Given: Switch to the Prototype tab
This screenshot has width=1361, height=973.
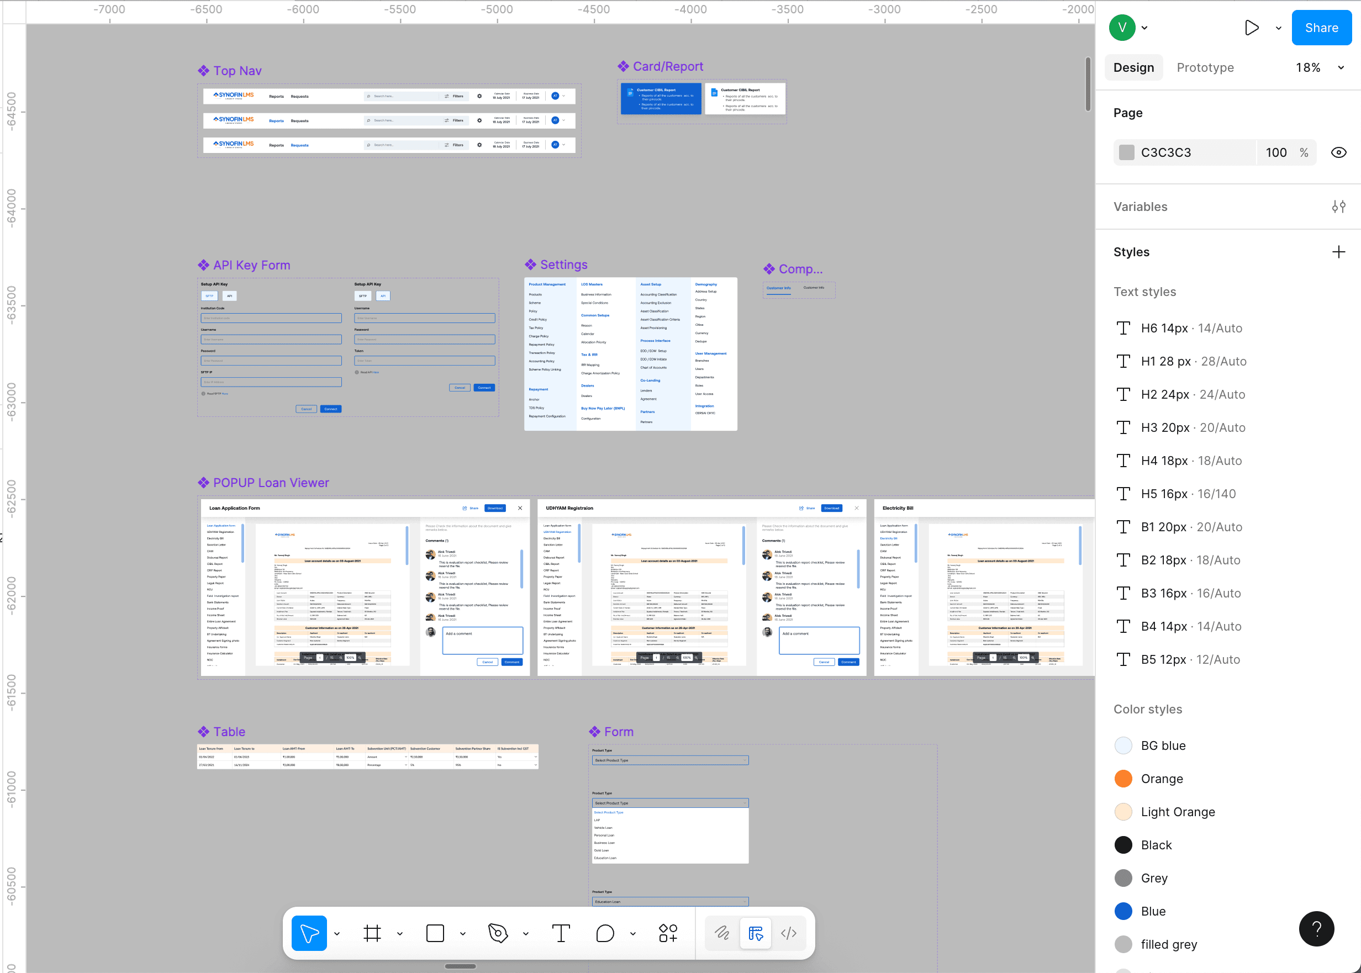Looking at the screenshot, I should coord(1205,68).
